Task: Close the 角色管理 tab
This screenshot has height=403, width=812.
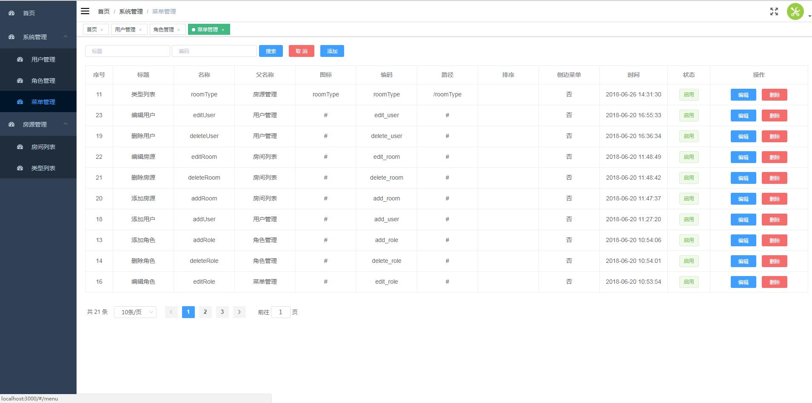Action: (179, 30)
